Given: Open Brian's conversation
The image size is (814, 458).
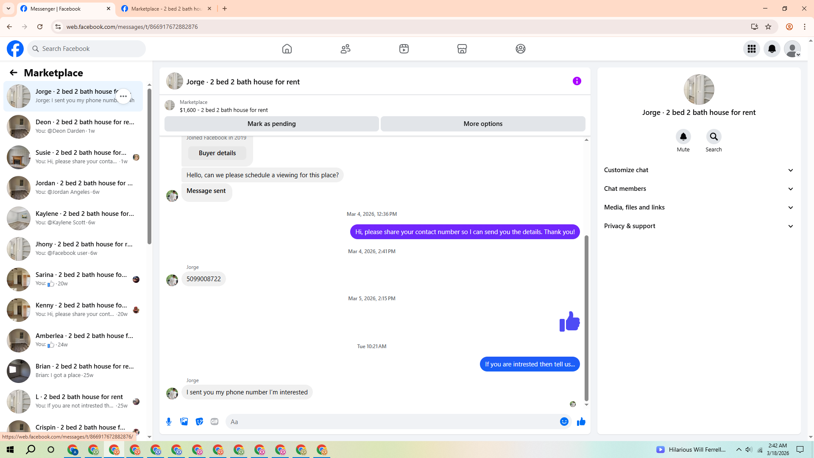Looking at the screenshot, I should pyautogui.click(x=73, y=371).
